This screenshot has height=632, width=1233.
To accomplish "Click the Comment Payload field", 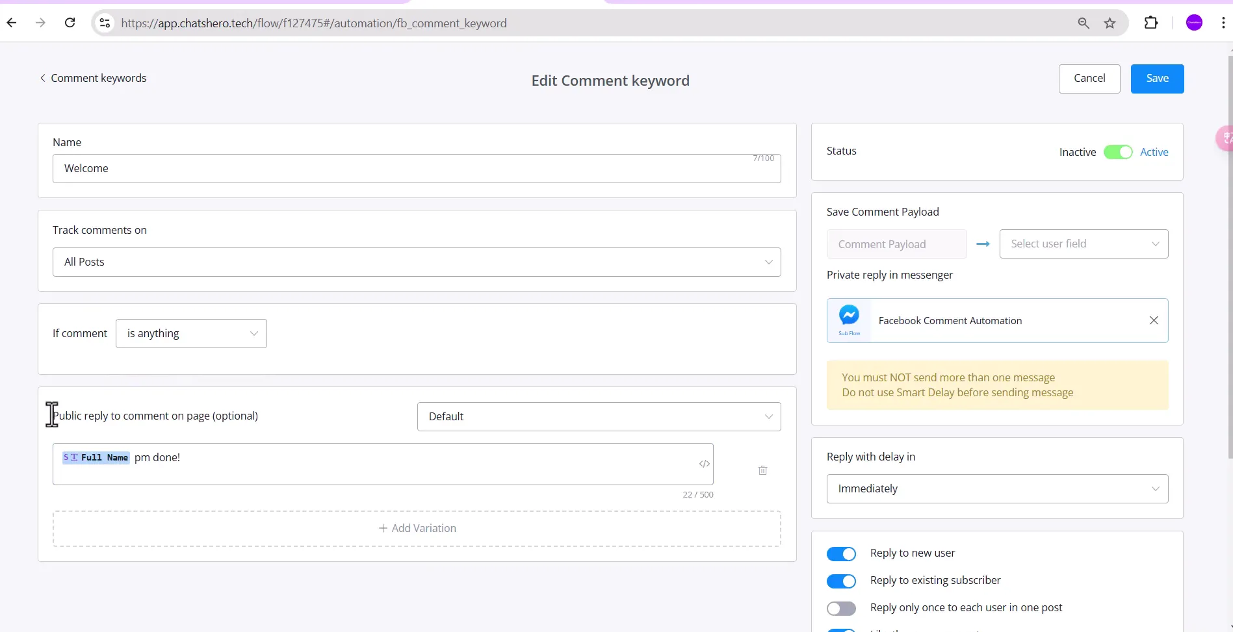I will click(896, 244).
